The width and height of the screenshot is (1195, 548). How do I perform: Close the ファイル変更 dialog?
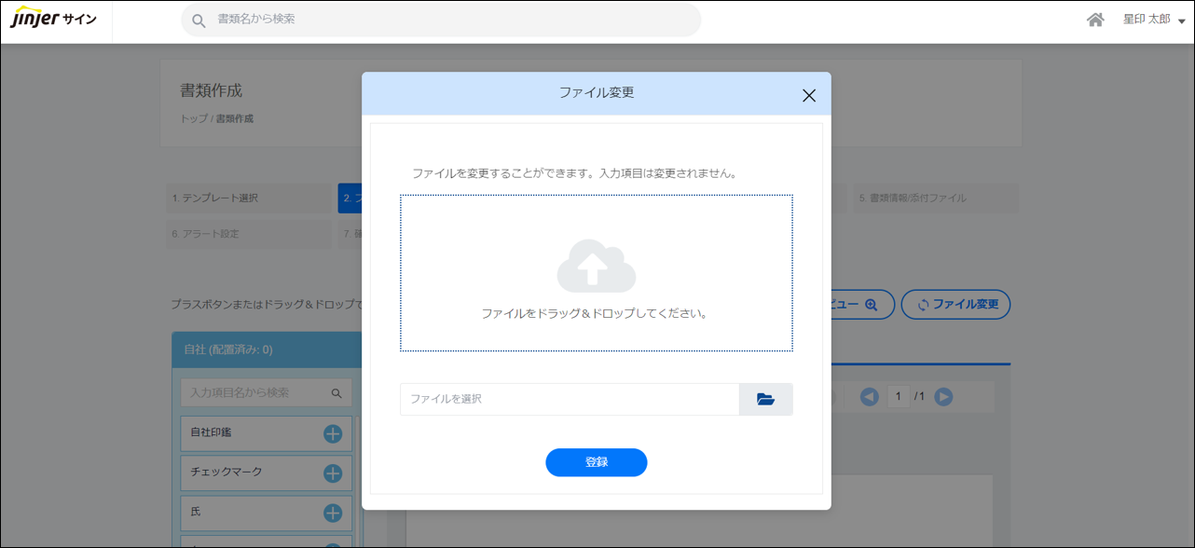pos(808,95)
